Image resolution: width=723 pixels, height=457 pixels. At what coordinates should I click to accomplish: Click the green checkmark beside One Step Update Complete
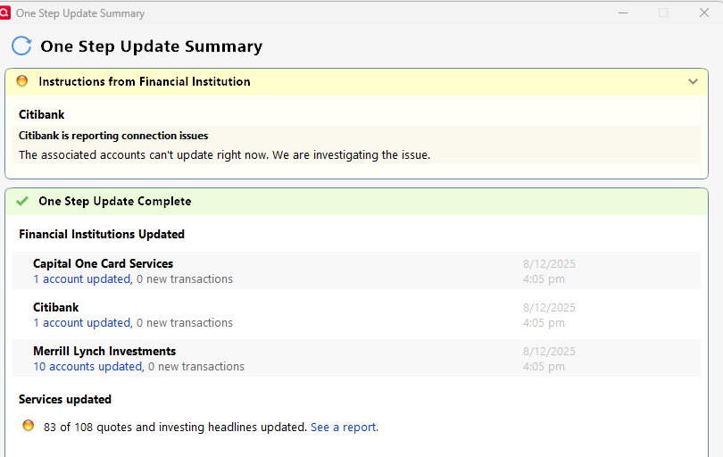pyautogui.click(x=22, y=201)
